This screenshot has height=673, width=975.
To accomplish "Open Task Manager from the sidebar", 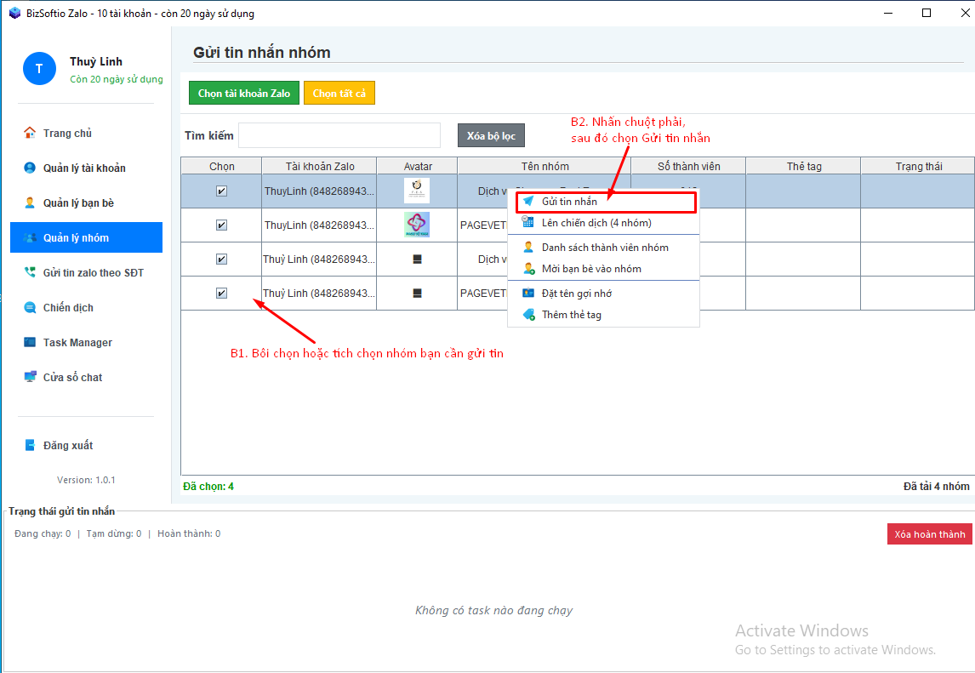I will [x=30, y=342].
